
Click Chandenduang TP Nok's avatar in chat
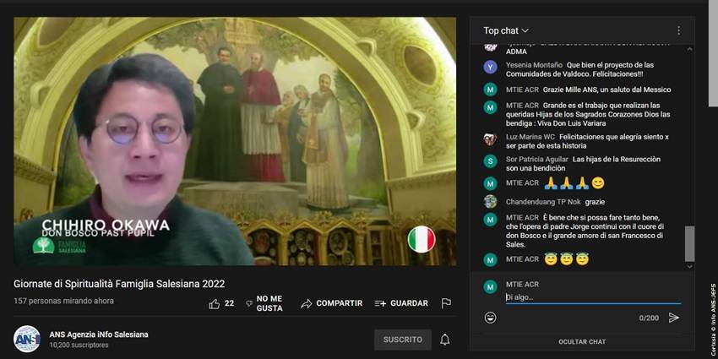click(x=491, y=202)
